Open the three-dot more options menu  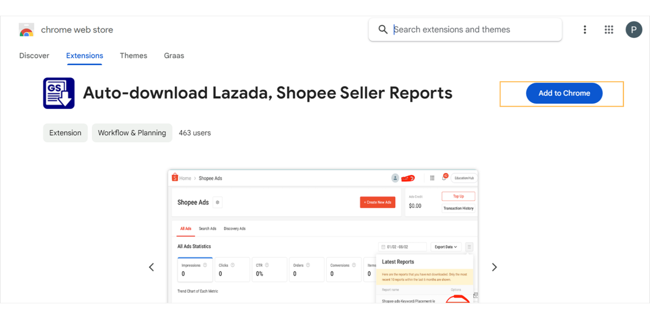(x=585, y=30)
